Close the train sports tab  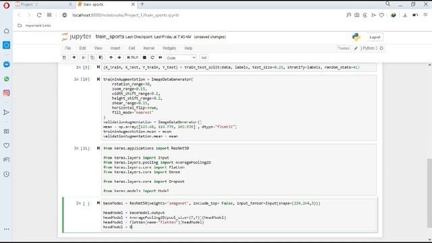coord(133,5)
